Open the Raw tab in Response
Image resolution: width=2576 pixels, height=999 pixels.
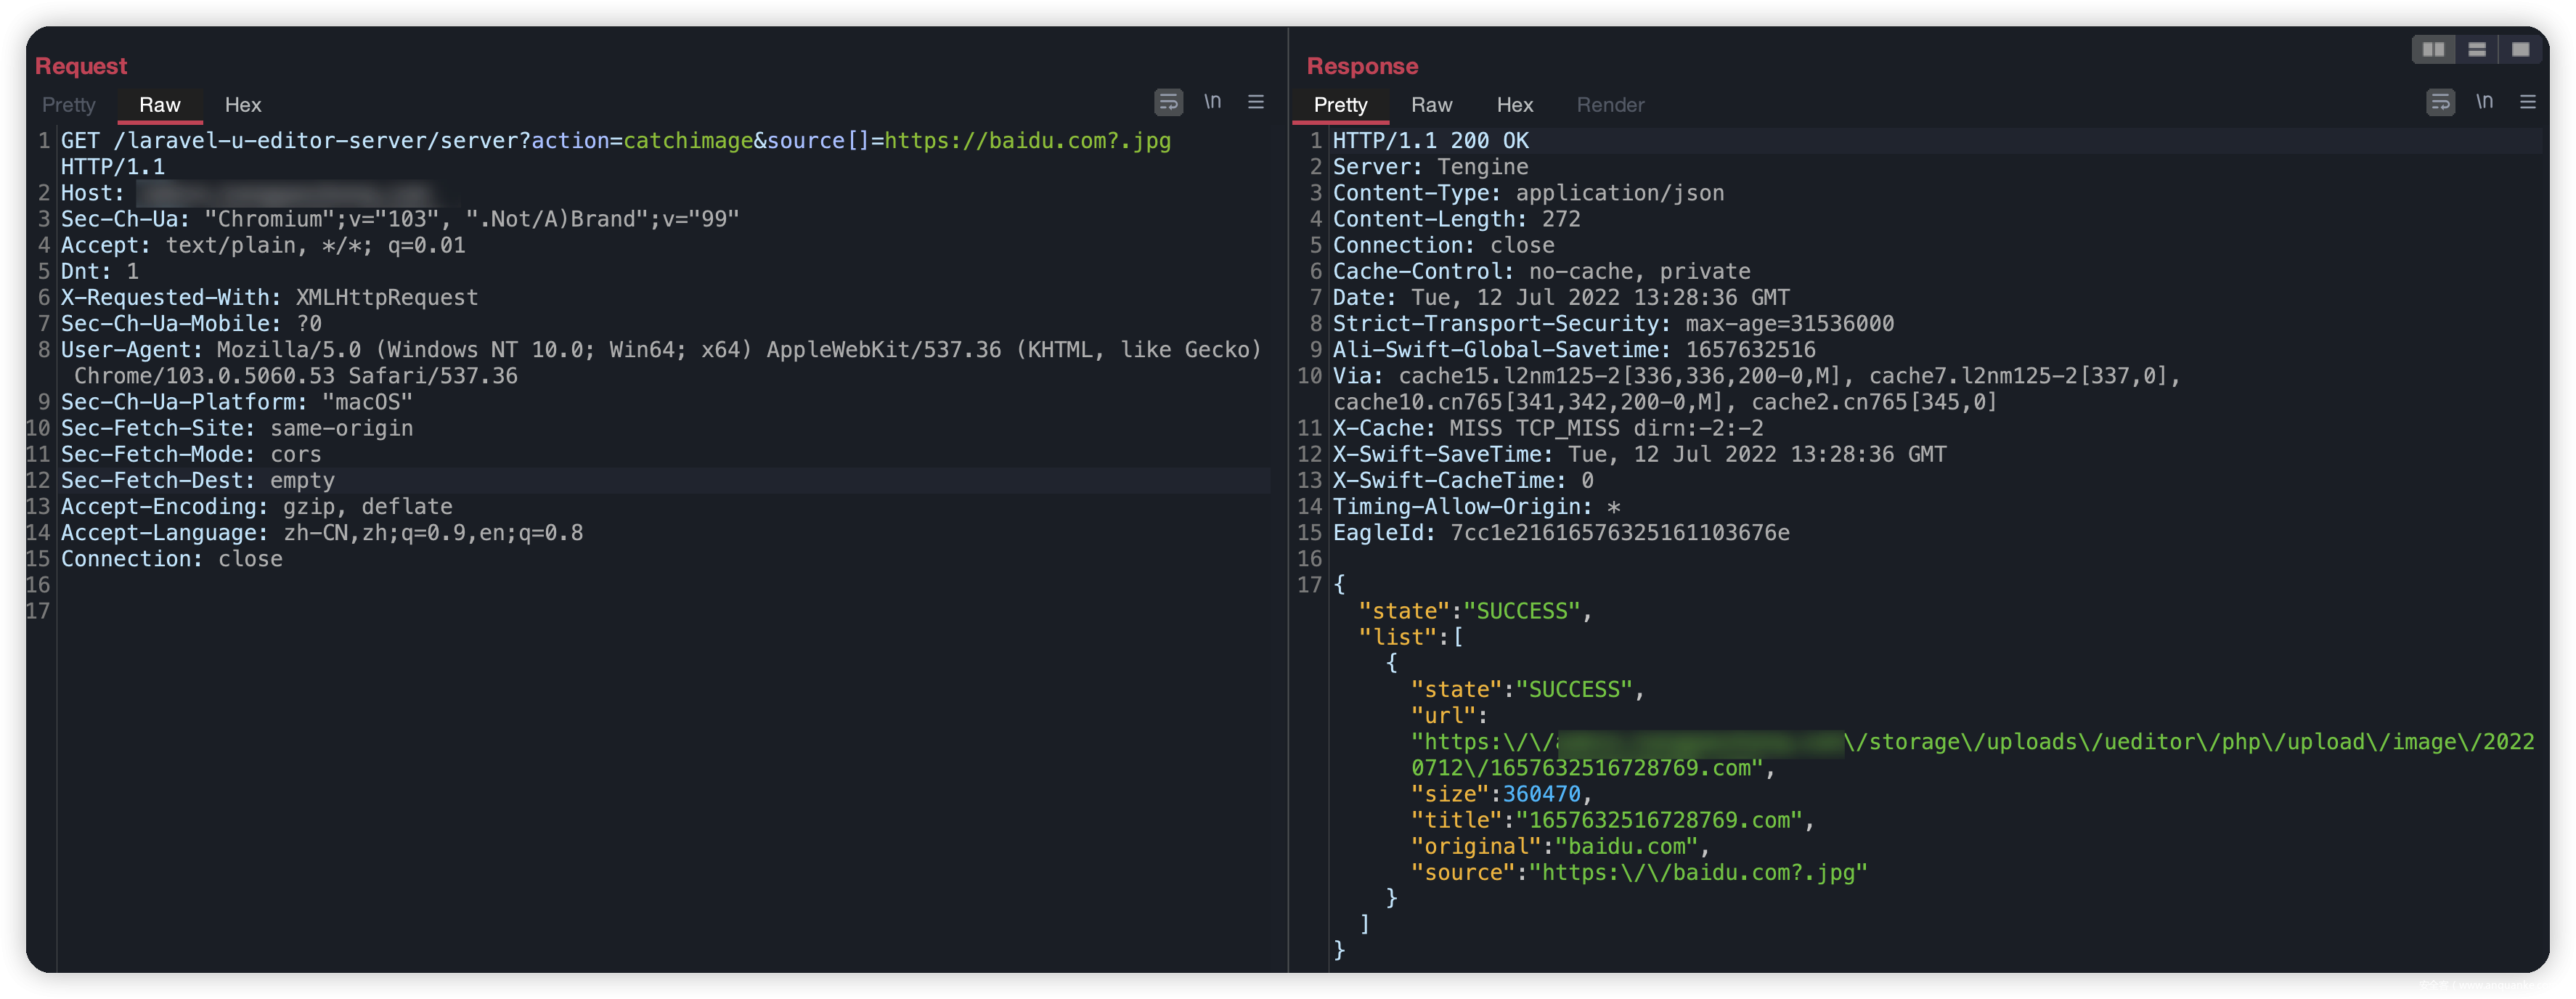point(1431,105)
